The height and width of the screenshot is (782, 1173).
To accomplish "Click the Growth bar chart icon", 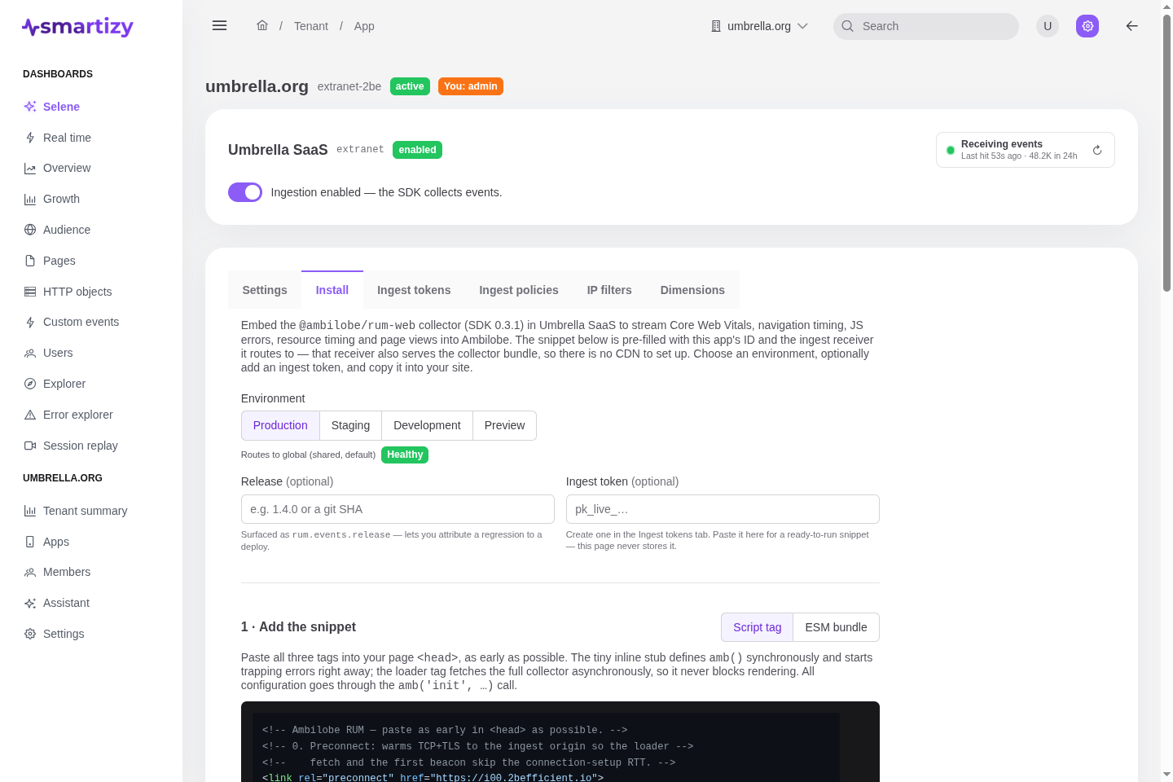I will 30,199.
